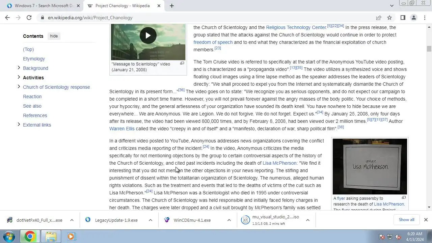Open citation reference 36

181,90
